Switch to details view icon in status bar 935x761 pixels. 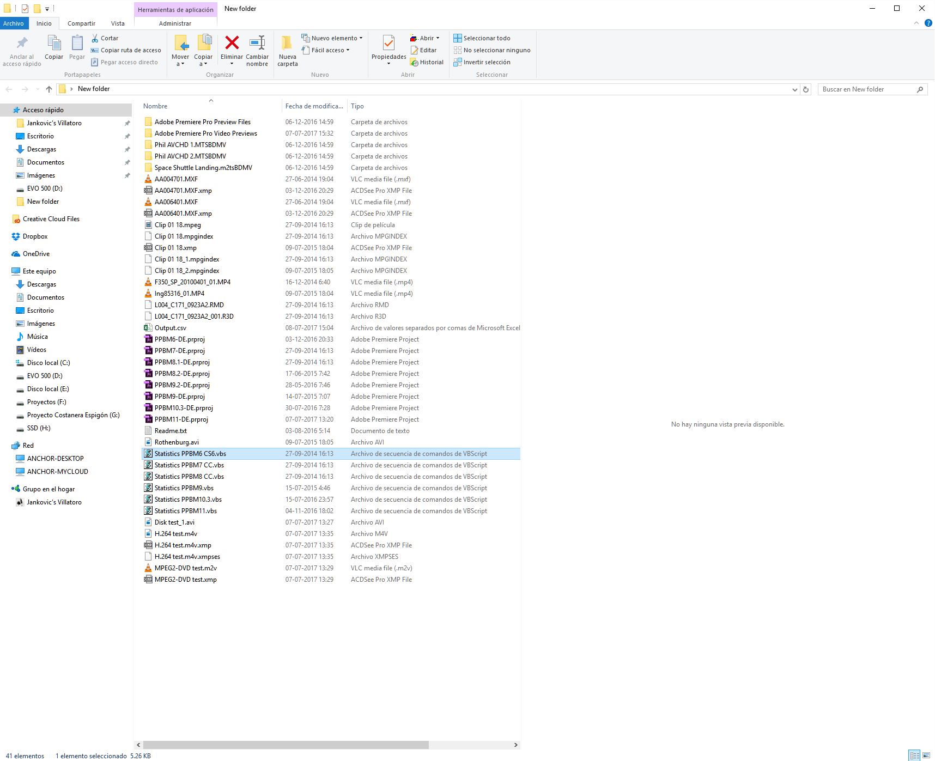[915, 756]
